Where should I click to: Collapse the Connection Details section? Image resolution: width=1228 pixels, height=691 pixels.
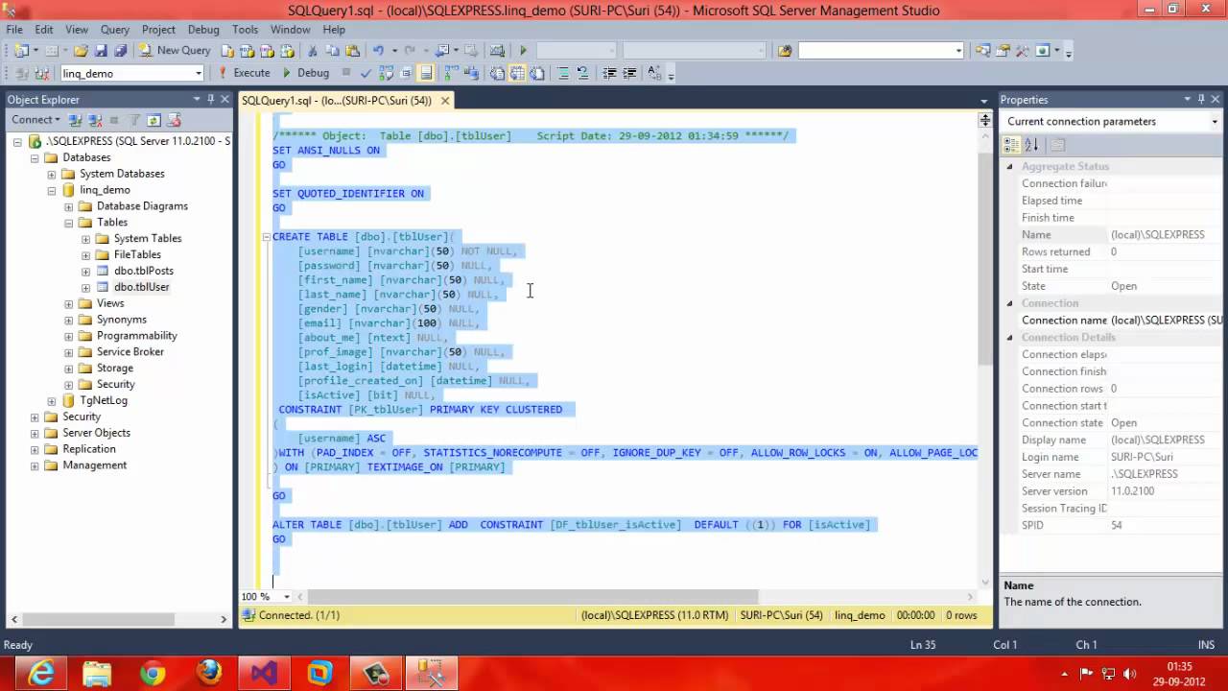(1009, 337)
